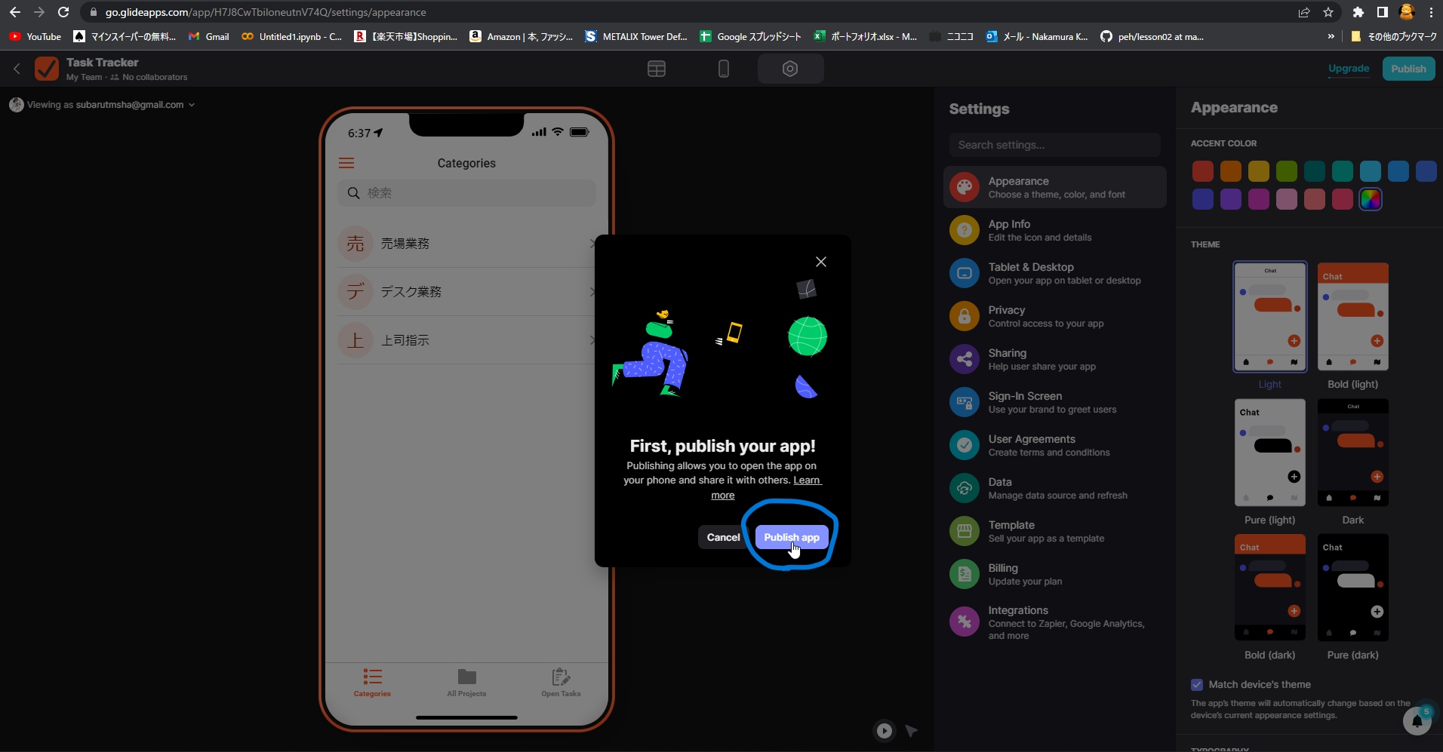Click the Publish app button in dialog

(x=791, y=537)
